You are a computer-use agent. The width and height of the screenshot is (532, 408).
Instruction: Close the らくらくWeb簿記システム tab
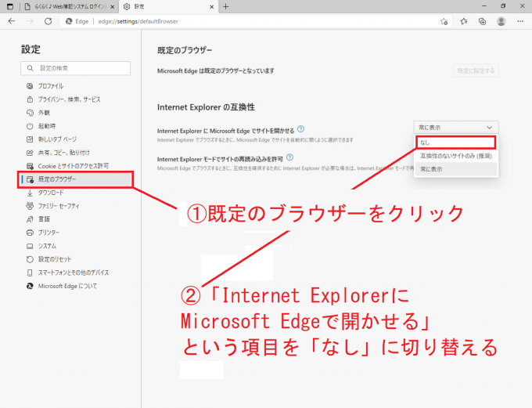pos(113,6)
